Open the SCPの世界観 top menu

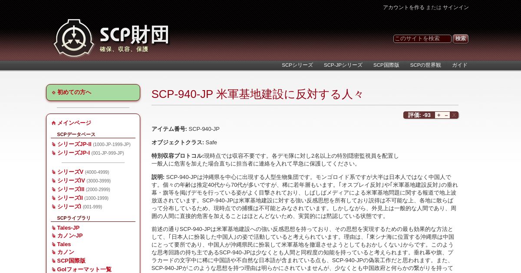coord(425,65)
